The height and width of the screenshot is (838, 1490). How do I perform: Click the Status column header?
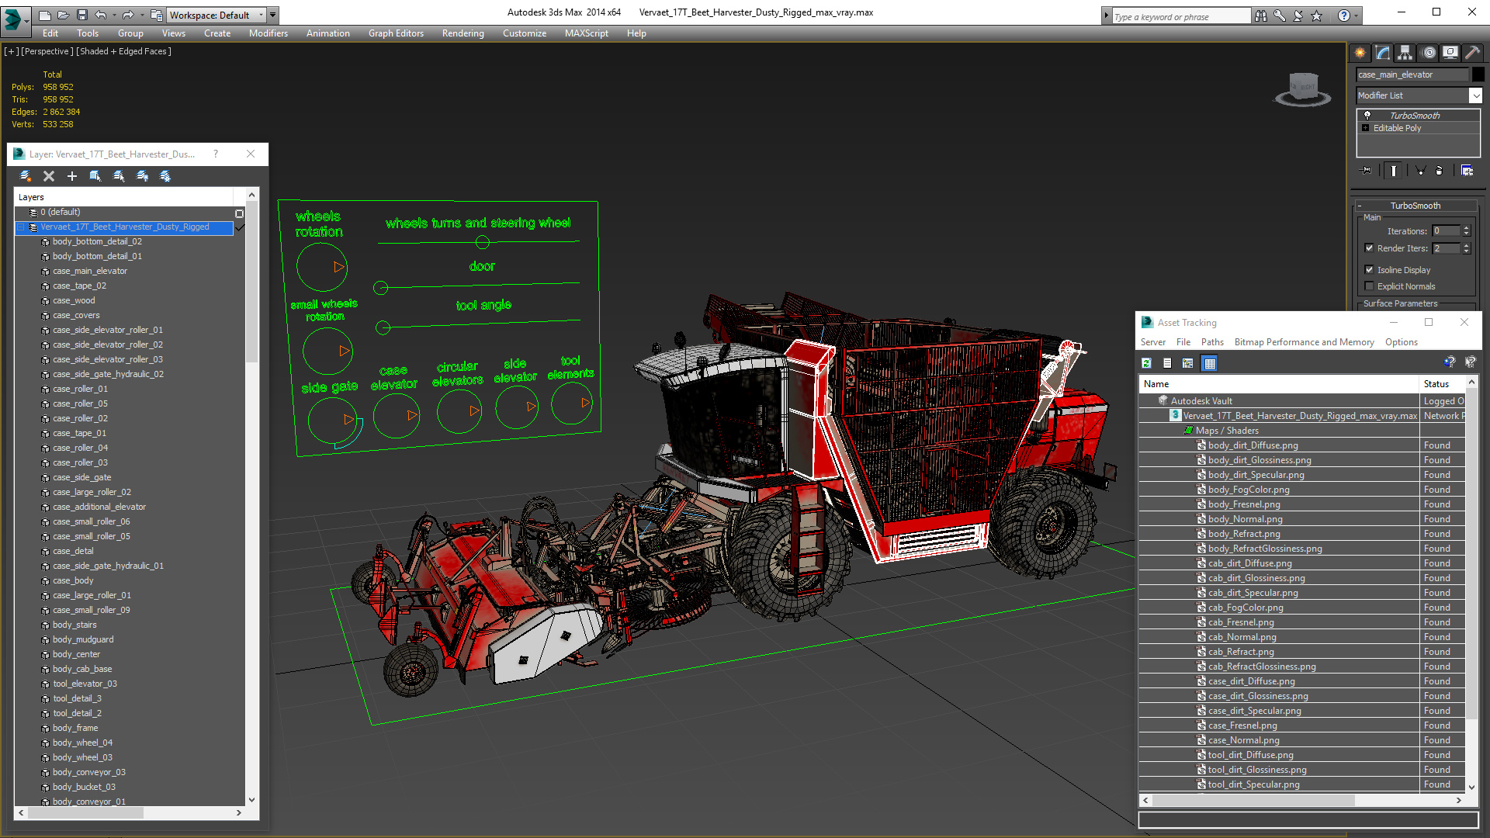[x=1442, y=384]
